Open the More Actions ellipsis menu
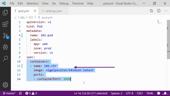The width and height of the screenshot is (170, 96). pyautogui.click(x=166, y=11)
